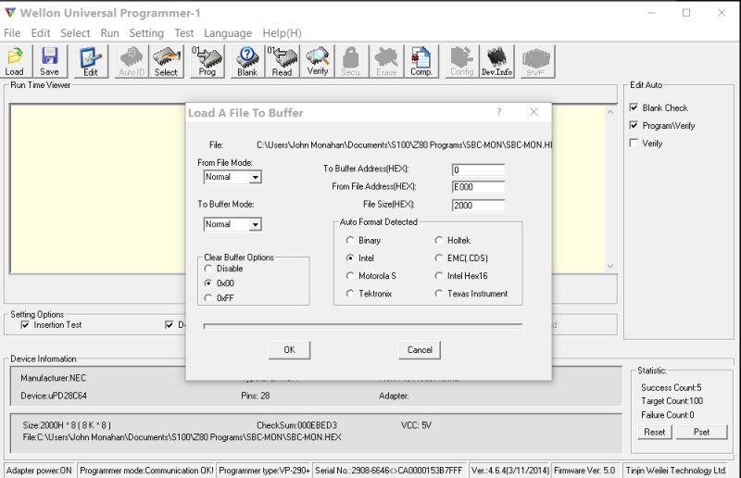Click the Read chip icon
Image resolution: width=741 pixels, height=478 pixels.
[283, 61]
